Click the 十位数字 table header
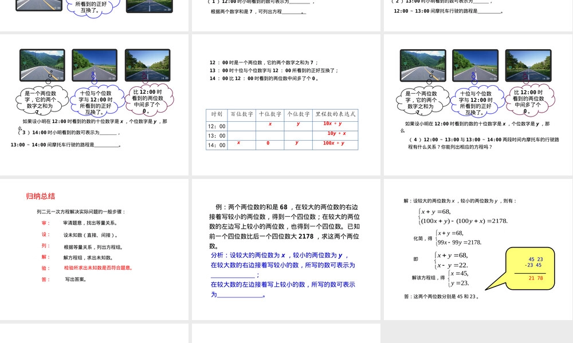This screenshot has width=573, height=343. point(270,114)
